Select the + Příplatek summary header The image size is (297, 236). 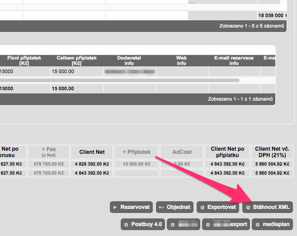[136, 152]
